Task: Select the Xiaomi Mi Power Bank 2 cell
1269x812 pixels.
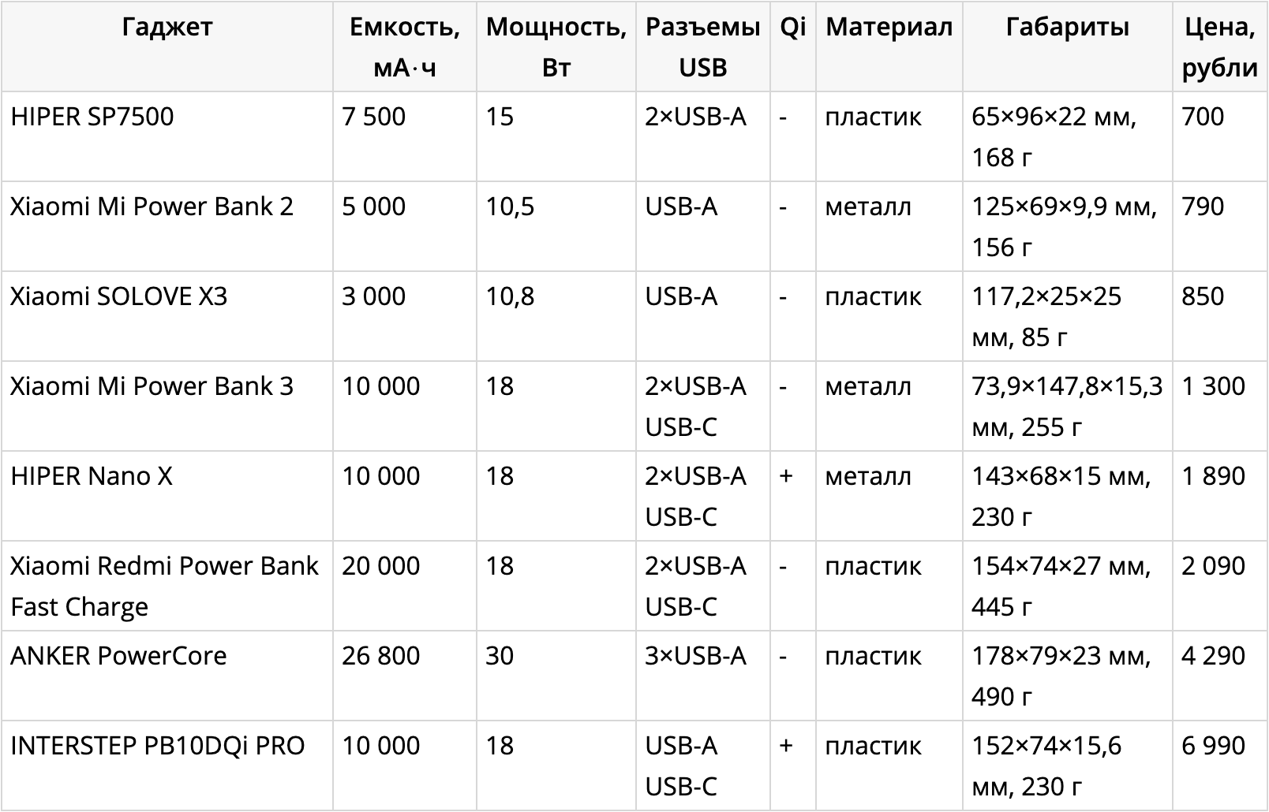Action: (x=167, y=226)
